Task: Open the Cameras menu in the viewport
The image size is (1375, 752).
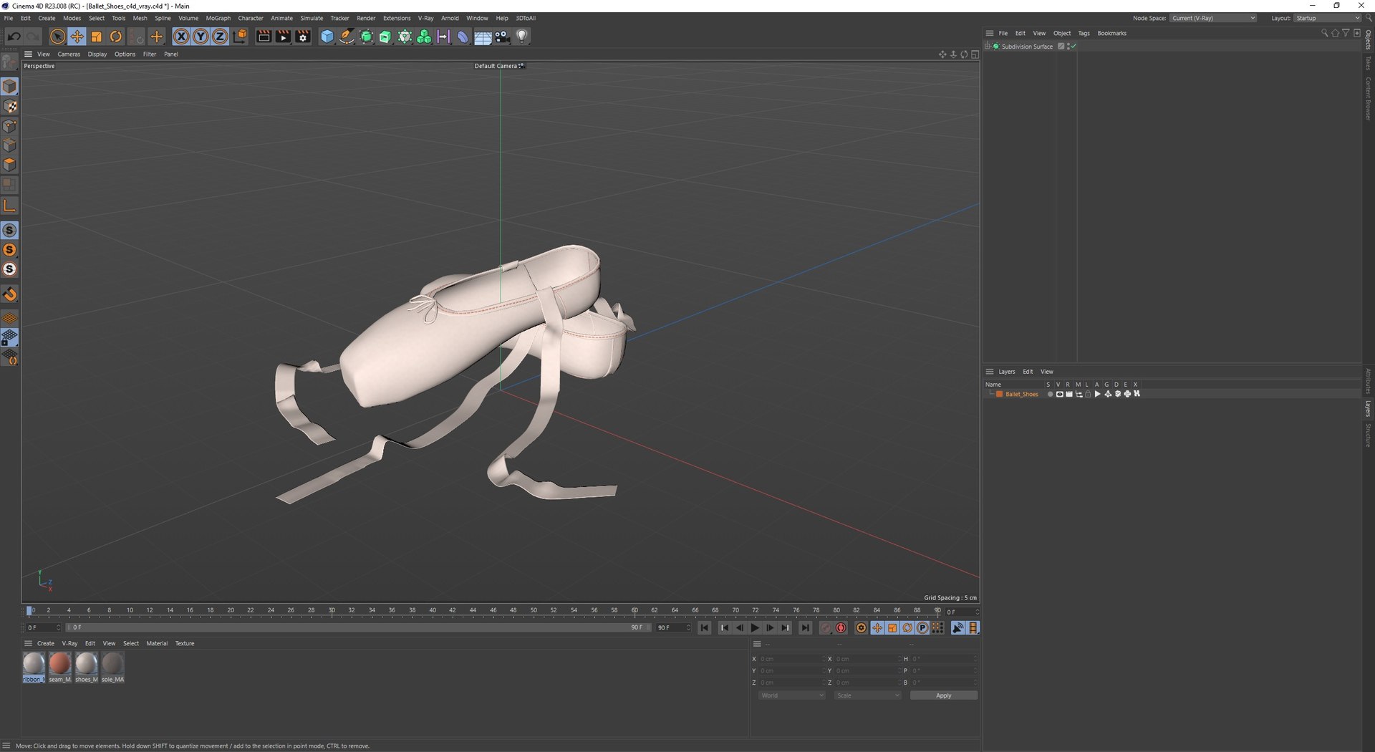Action: tap(69, 54)
